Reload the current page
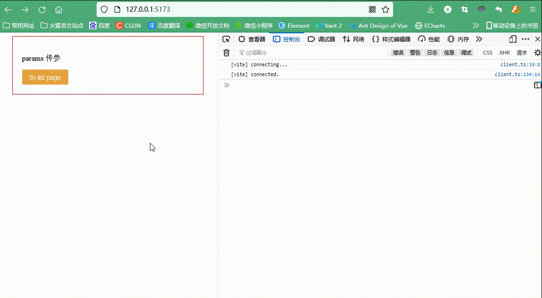Image resolution: width=542 pixels, height=298 pixels. click(x=41, y=9)
